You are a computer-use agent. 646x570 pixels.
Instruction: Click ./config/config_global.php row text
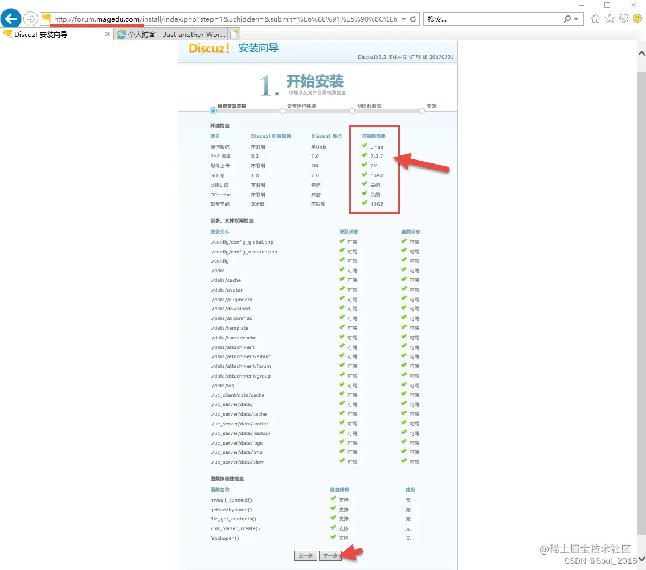click(x=242, y=242)
